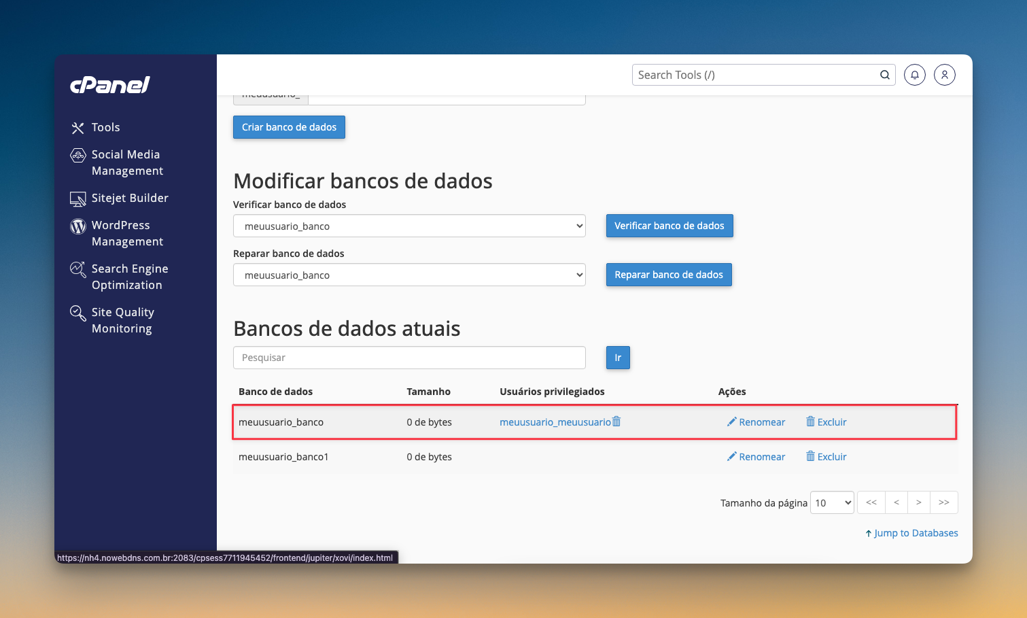Open Tools in the sidebar
Viewport: 1027px width, 618px height.
(105, 127)
